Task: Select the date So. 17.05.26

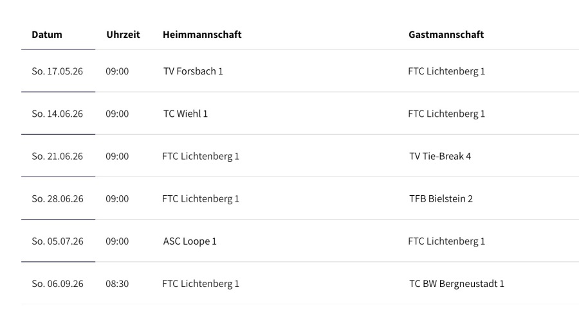Action: click(57, 71)
